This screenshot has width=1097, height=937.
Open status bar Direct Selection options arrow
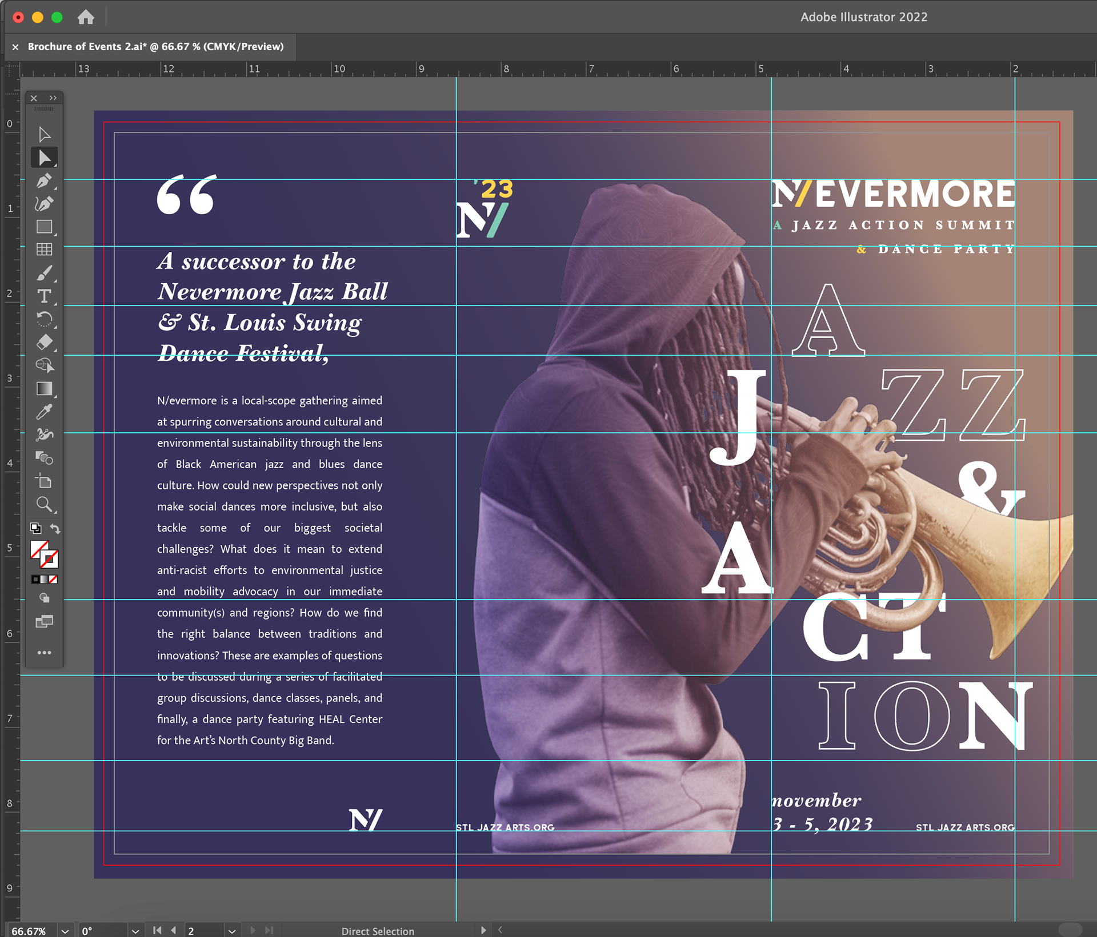click(483, 930)
